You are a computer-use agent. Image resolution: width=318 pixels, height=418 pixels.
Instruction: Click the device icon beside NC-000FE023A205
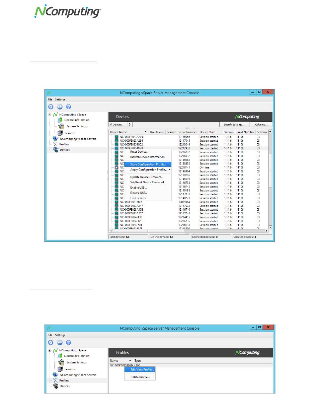point(117,137)
